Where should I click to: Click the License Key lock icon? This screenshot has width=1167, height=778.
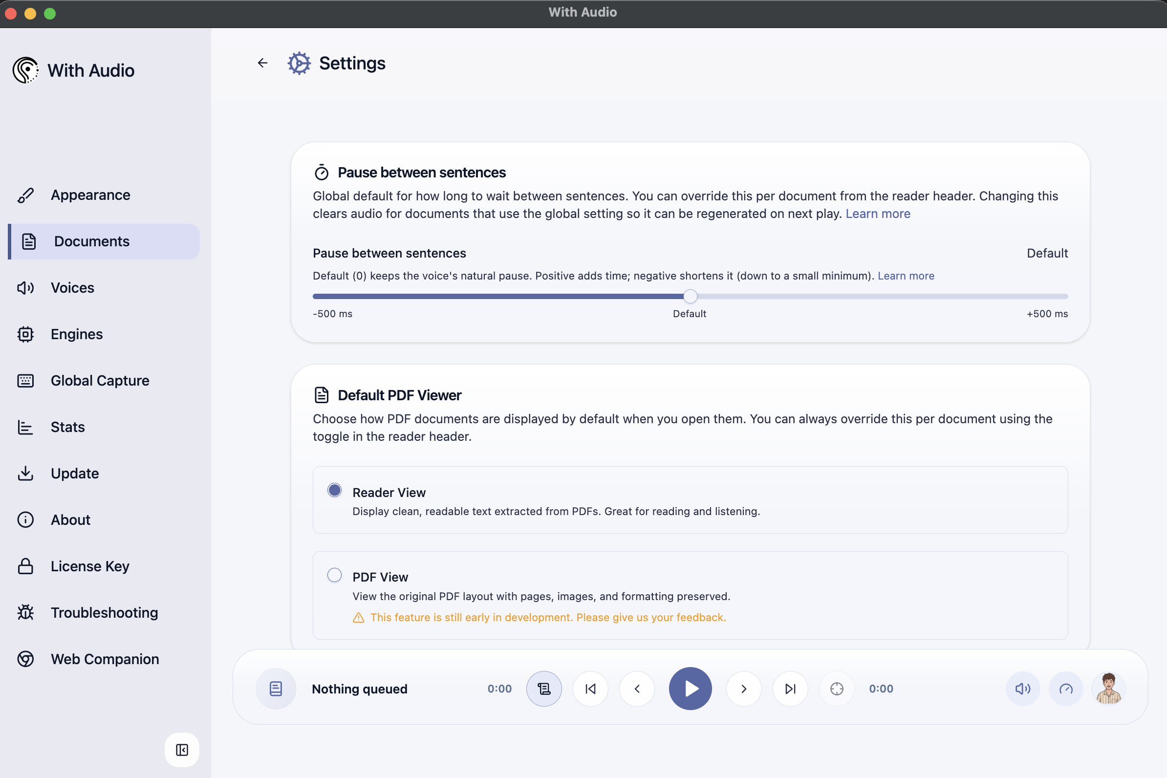coord(26,566)
